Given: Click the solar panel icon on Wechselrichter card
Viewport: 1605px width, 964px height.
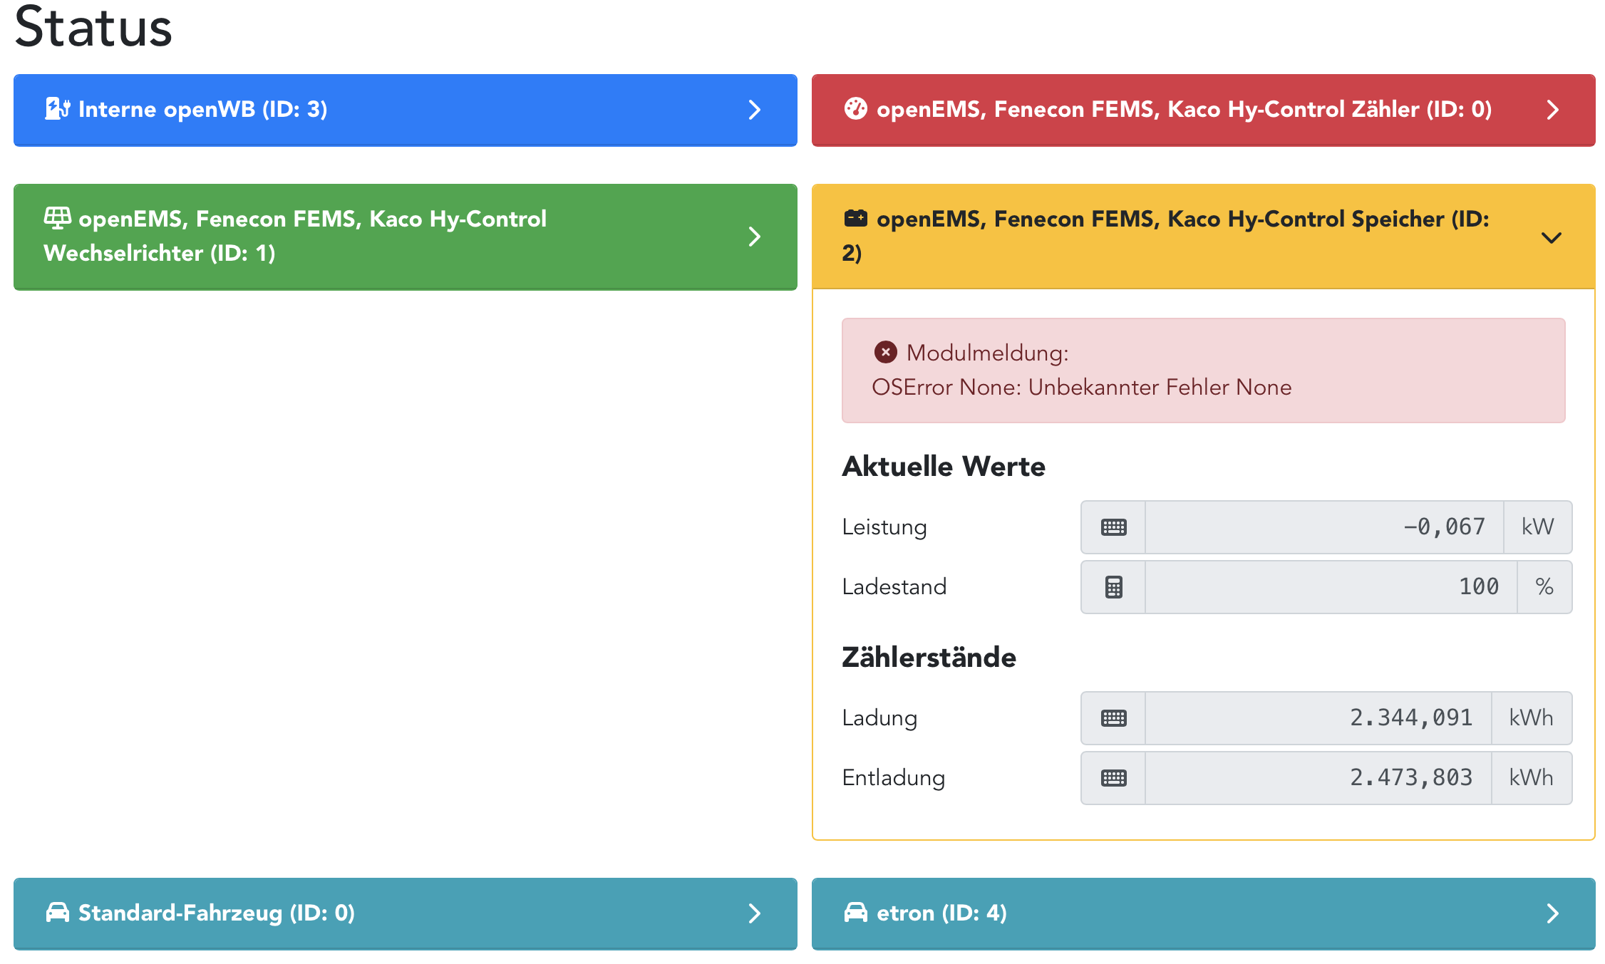Looking at the screenshot, I should (58, 217).
